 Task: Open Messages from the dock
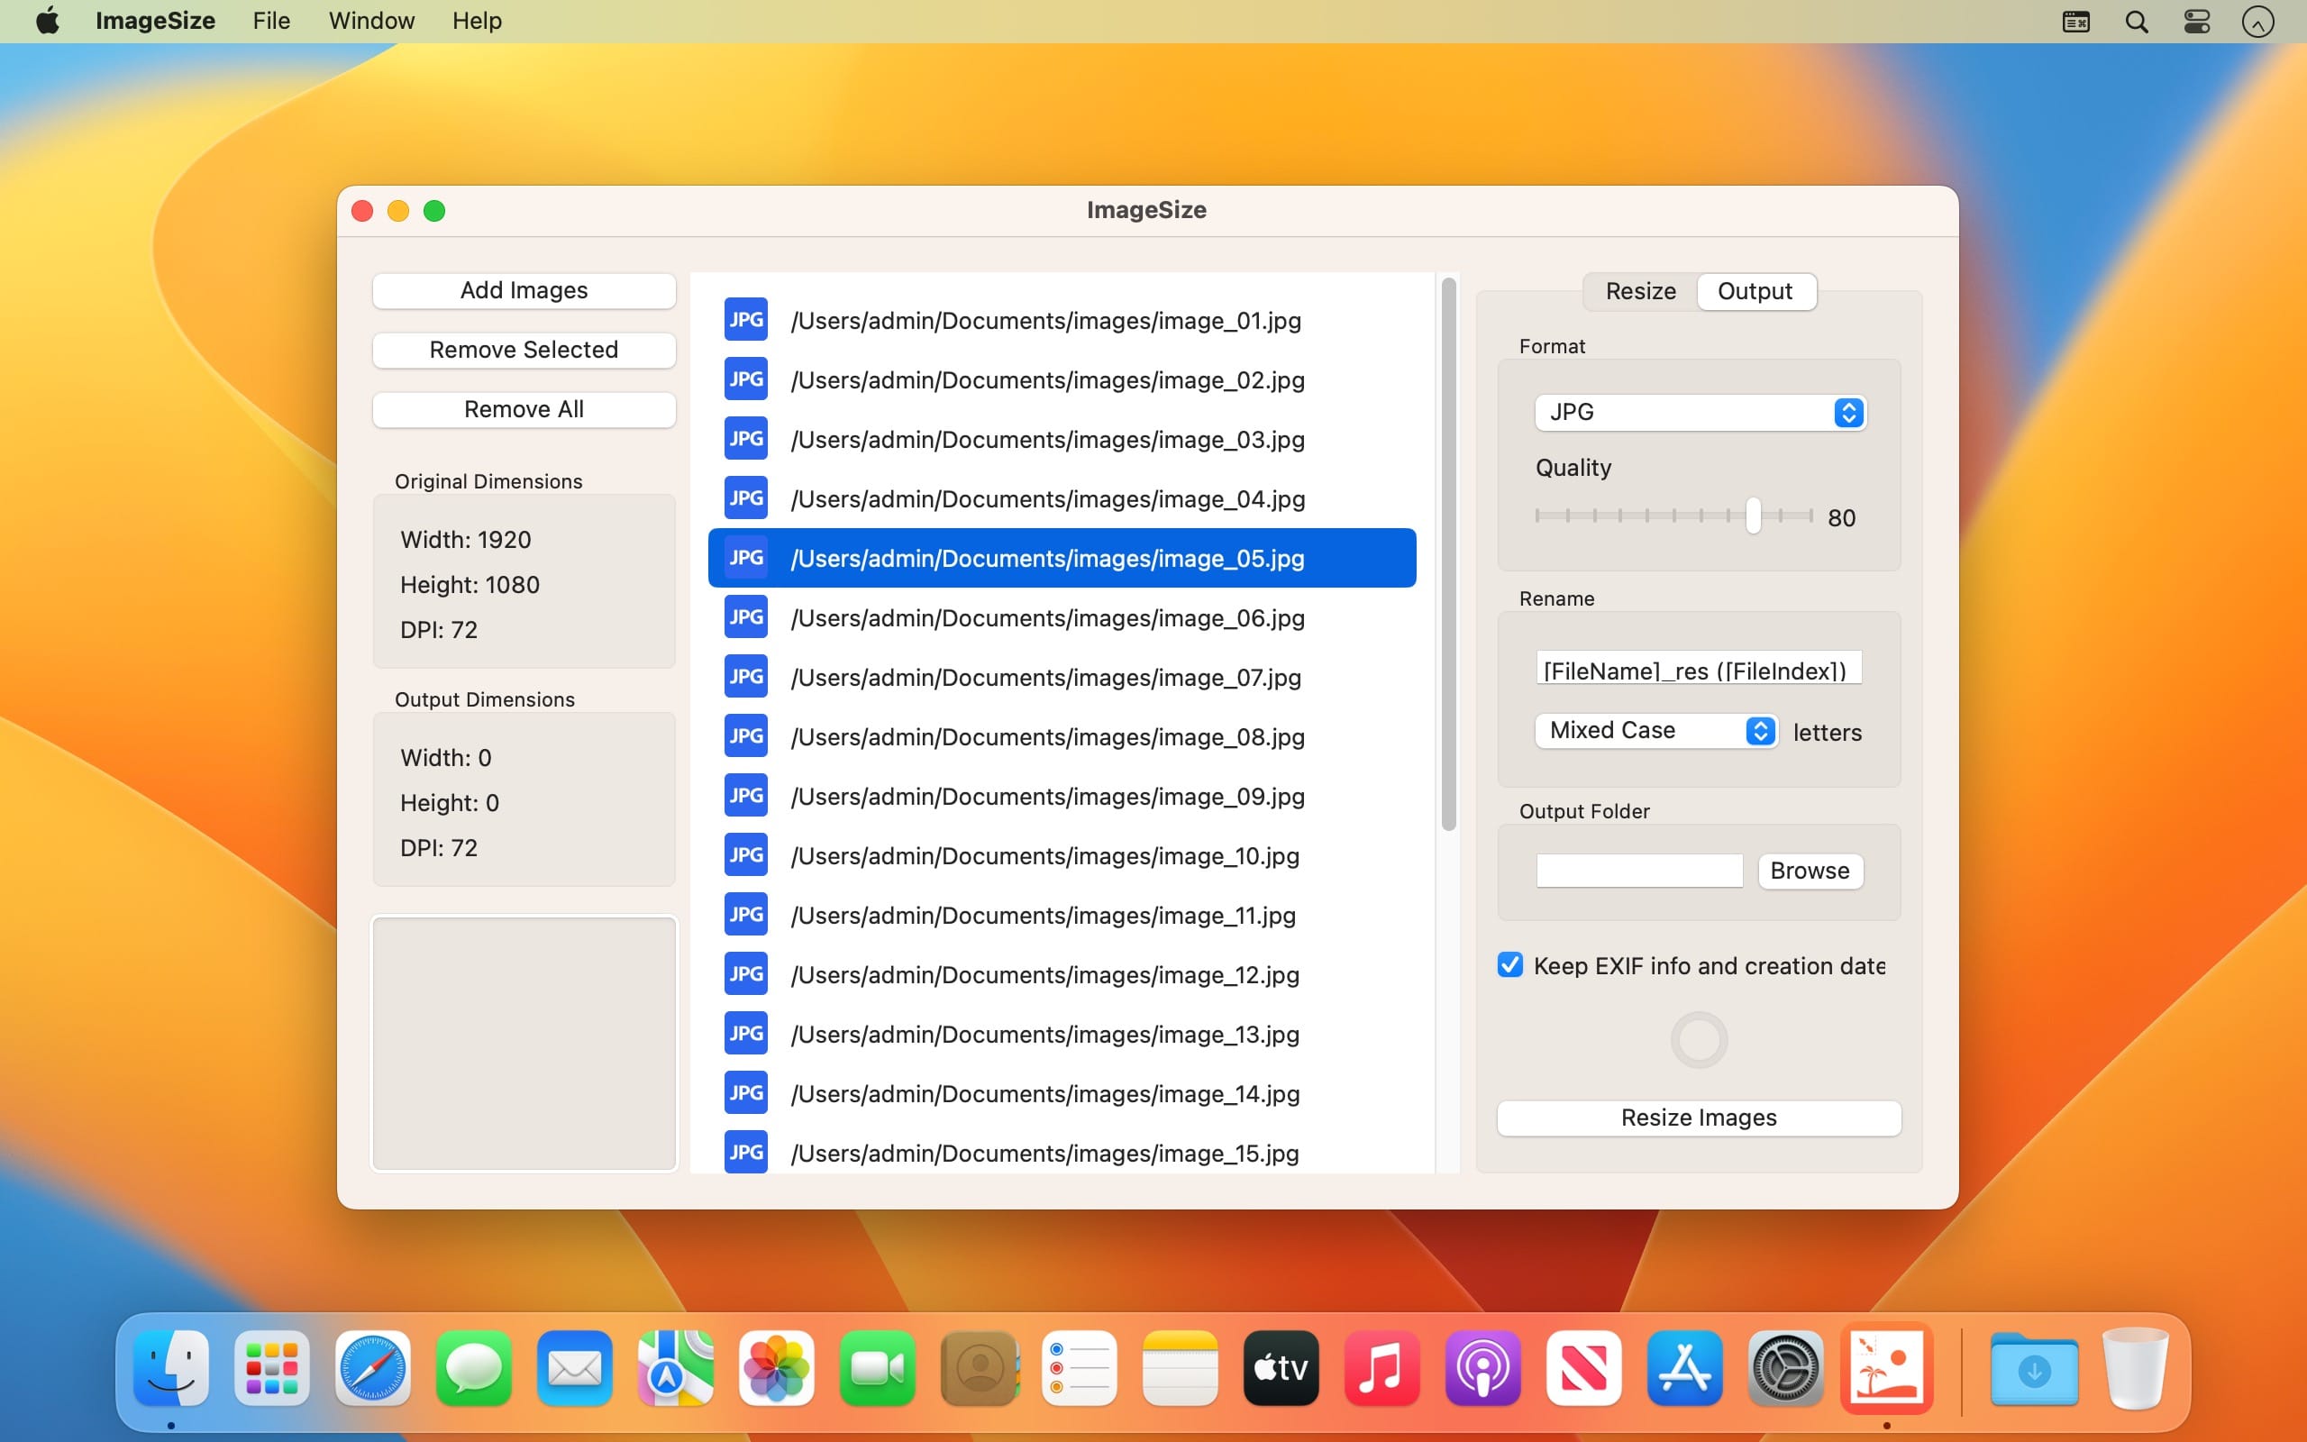point(474,1367)
